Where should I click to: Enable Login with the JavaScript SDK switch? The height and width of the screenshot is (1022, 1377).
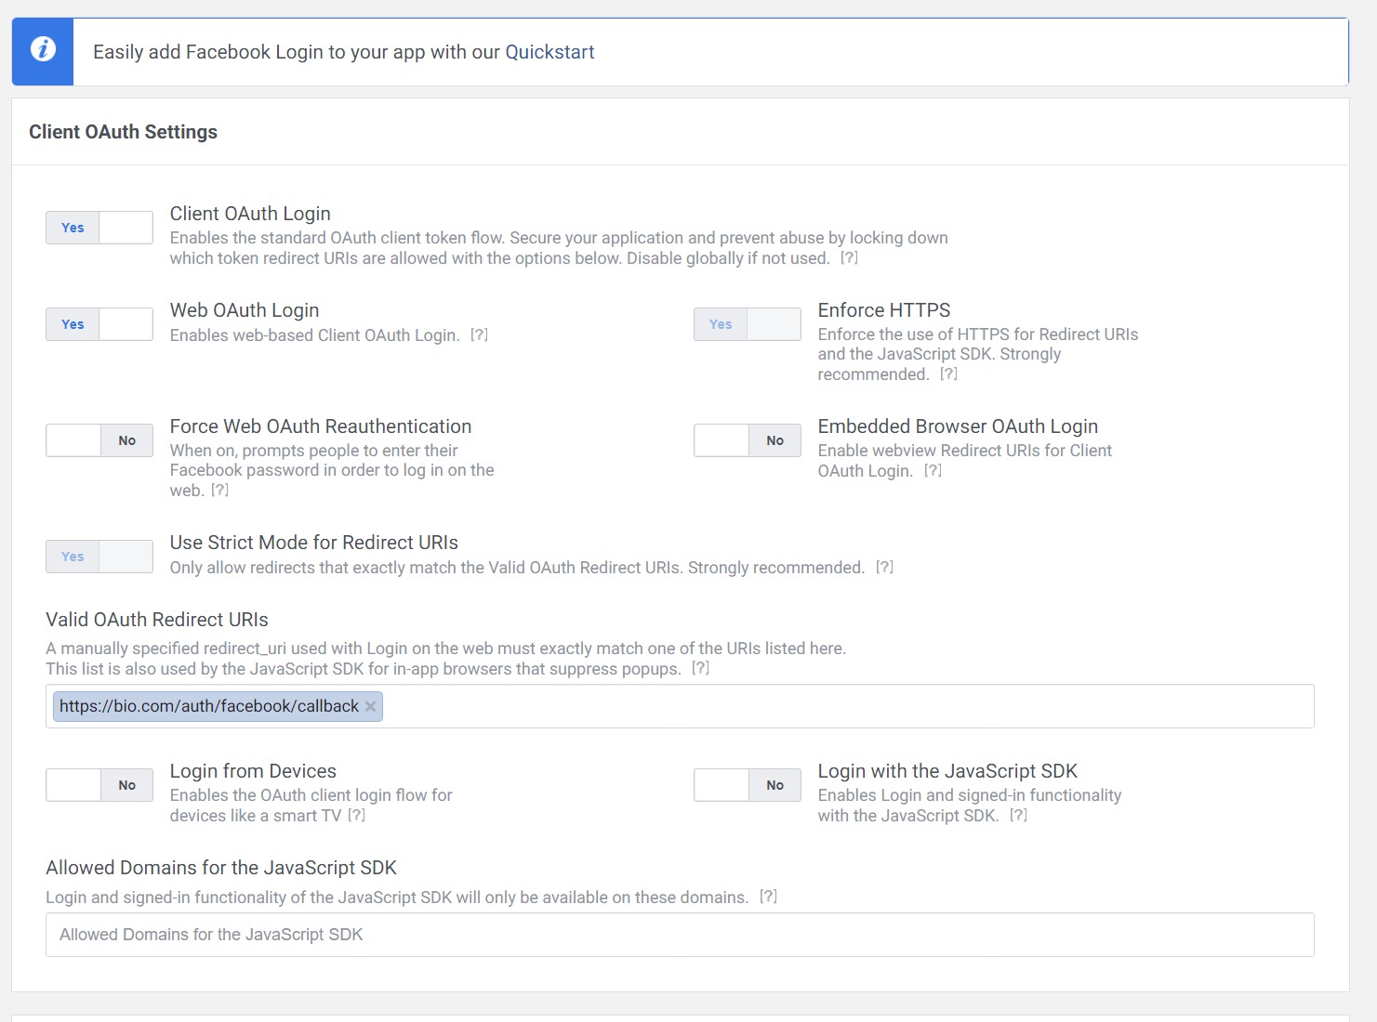tap(748, 785)
